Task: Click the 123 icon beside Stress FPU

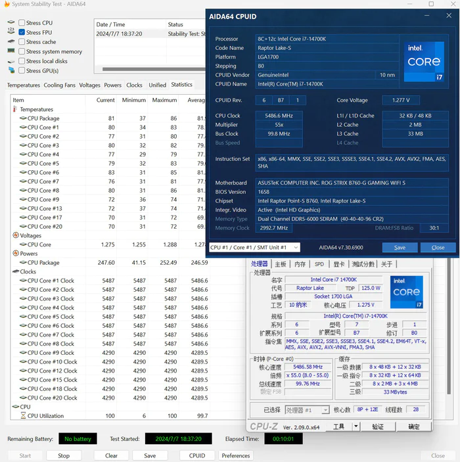Action: (x=11, y=30)
